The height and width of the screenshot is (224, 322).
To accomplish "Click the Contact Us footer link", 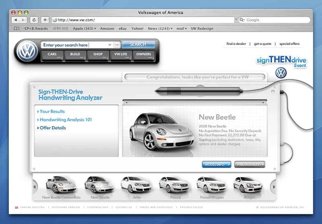I will tap(124, 207).
